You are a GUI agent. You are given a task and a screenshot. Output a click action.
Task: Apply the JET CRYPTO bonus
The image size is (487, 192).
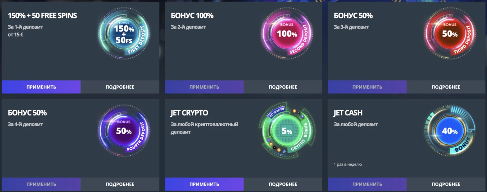(x=204, y=184)
